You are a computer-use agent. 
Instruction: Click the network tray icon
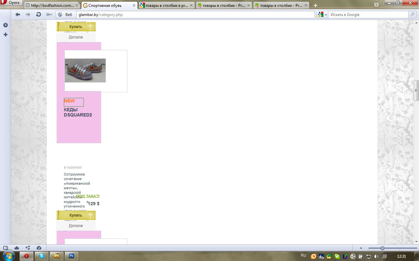(x=369, y=256)
